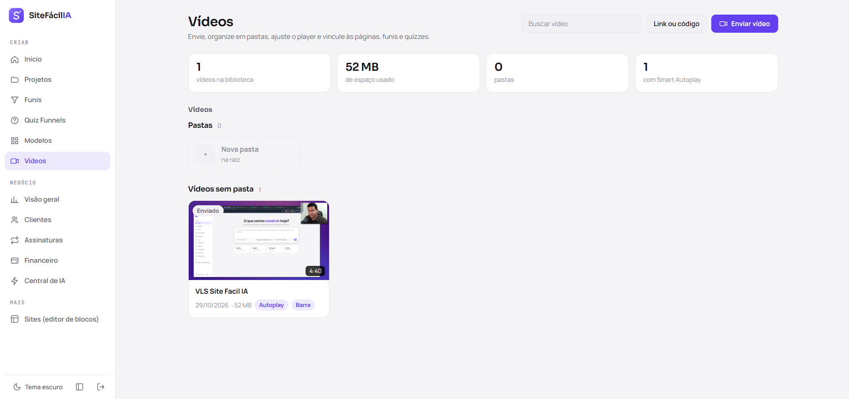849x399 pixels.
Task: Collapse the sidebar using the panel icon
Action: coord(80,387)
